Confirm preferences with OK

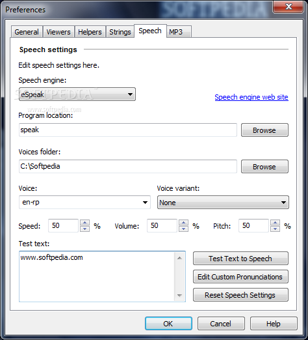pyautogui.click(x=168, y=324)
